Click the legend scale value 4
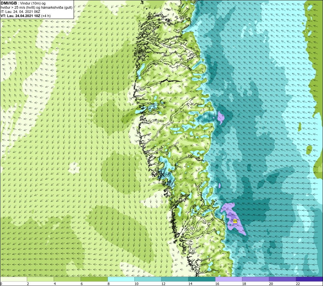The height and width of the screenshot is (286, 323). pyautogui.click(x=55, y=284)
